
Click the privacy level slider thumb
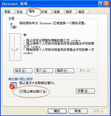click(x=15, y=49)
